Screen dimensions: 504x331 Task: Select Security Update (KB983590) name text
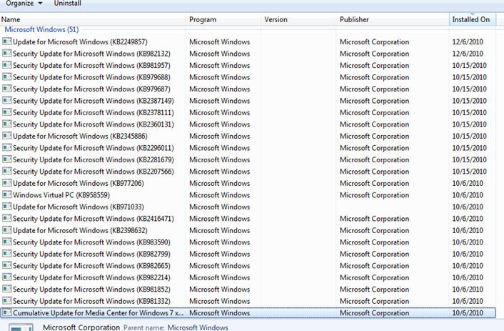(x=91, y=242)
